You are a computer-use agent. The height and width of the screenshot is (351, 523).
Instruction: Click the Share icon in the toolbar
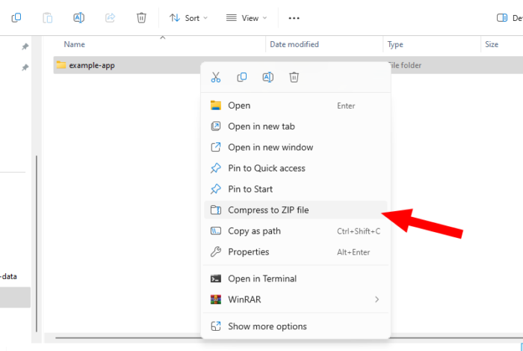click(x=110, y=18)
